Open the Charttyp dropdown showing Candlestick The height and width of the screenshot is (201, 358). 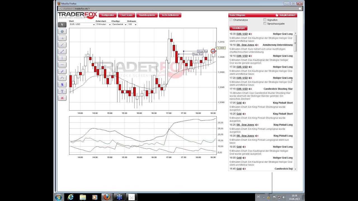[119, 24]
